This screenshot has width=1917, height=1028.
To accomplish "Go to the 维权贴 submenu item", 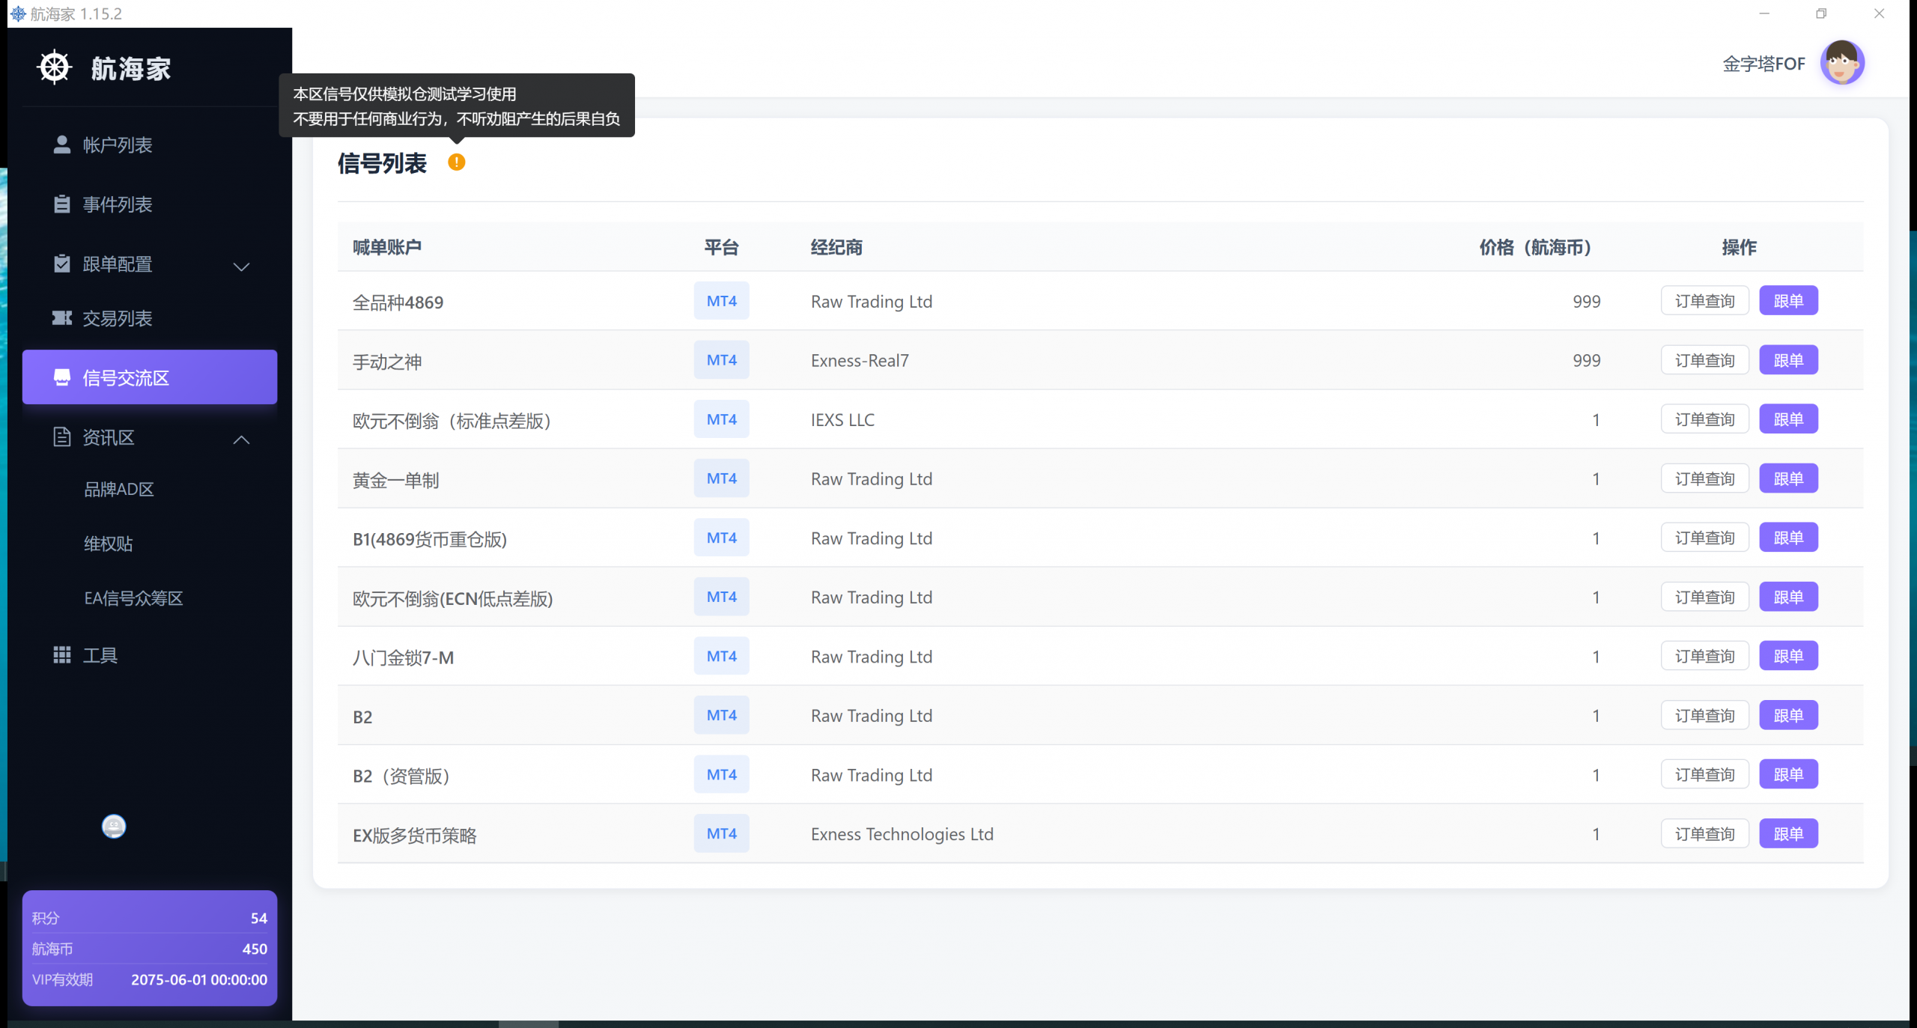I will [x=109, y=544].
